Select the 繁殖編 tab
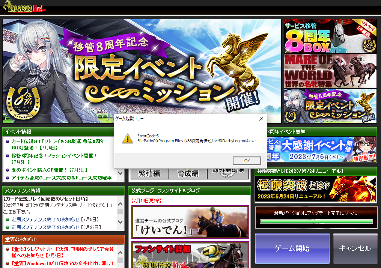The width and height of the screenshot is (381, 268). tap(149, 173)
